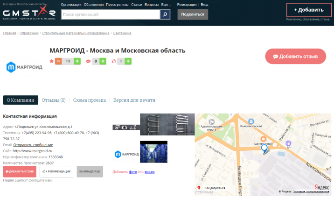Select the О Компании tab
The image size is (334, 199).
click(21, 100)
